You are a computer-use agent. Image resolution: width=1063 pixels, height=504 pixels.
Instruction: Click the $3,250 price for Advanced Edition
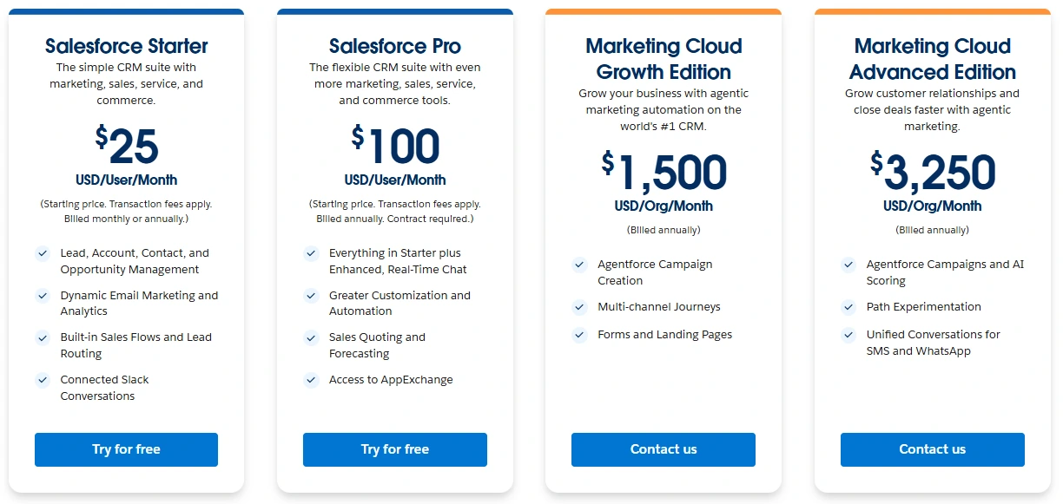[932, 171]
